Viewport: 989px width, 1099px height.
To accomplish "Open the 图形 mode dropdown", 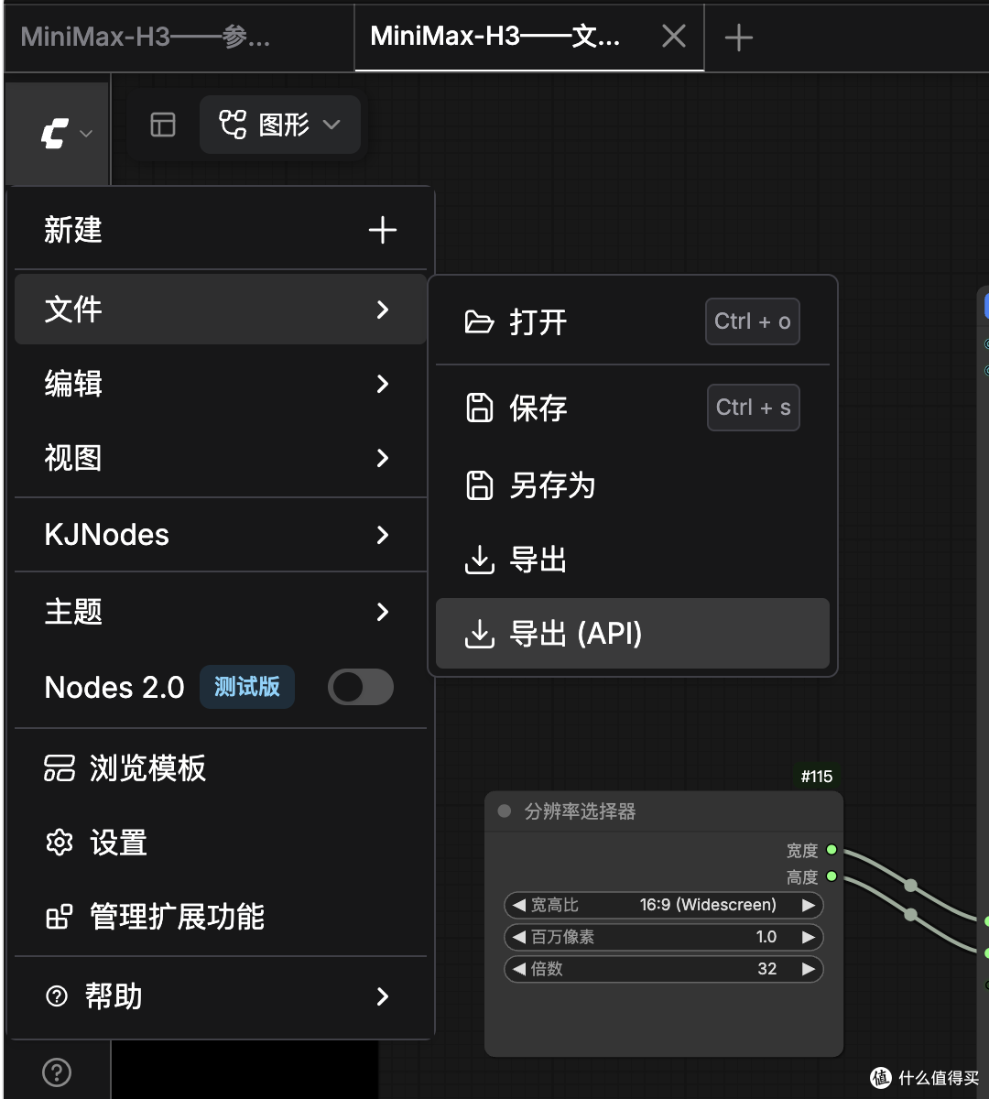I will point(280,125).
